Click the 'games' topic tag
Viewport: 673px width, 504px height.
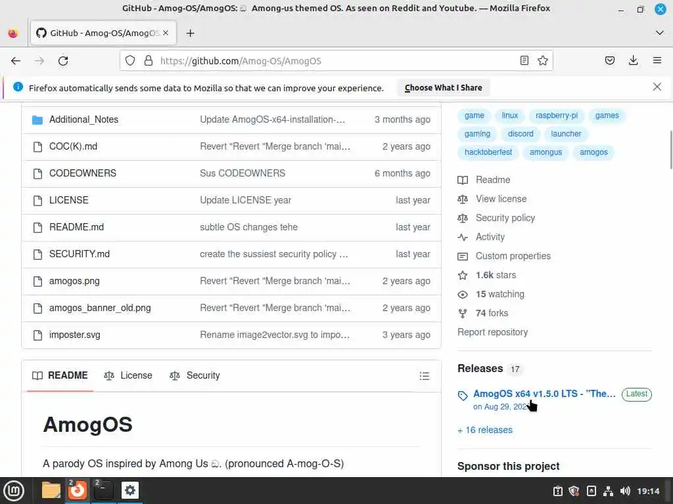click(x=607, y=115)
